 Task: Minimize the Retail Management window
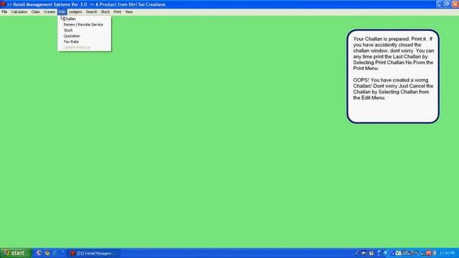(440, 4)
